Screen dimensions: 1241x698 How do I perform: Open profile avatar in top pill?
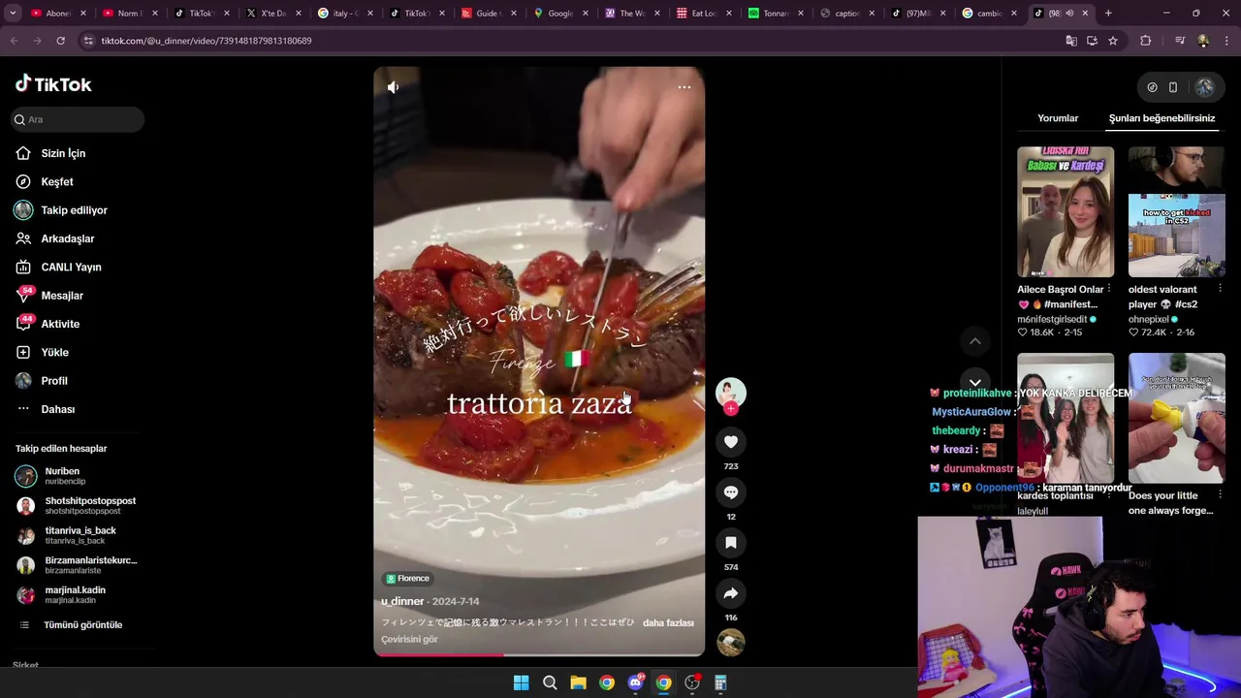point(1204,87)
